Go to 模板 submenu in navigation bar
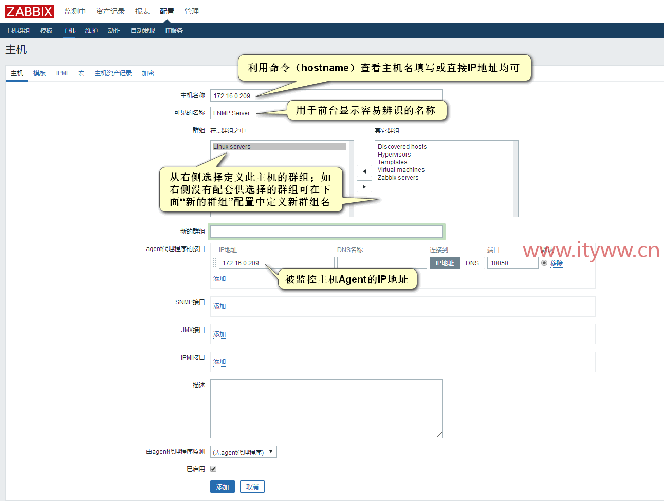This screenshot has height=501, width=664. coord(46,31)
